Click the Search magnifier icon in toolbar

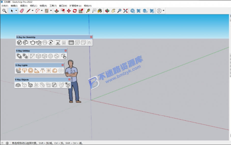pyautogui.click(x=4, y=11)
